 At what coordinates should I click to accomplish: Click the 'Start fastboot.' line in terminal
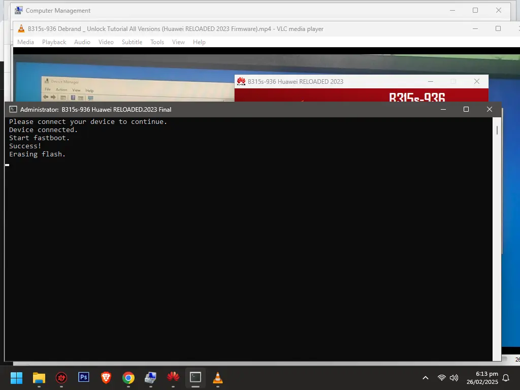point(39,138)
